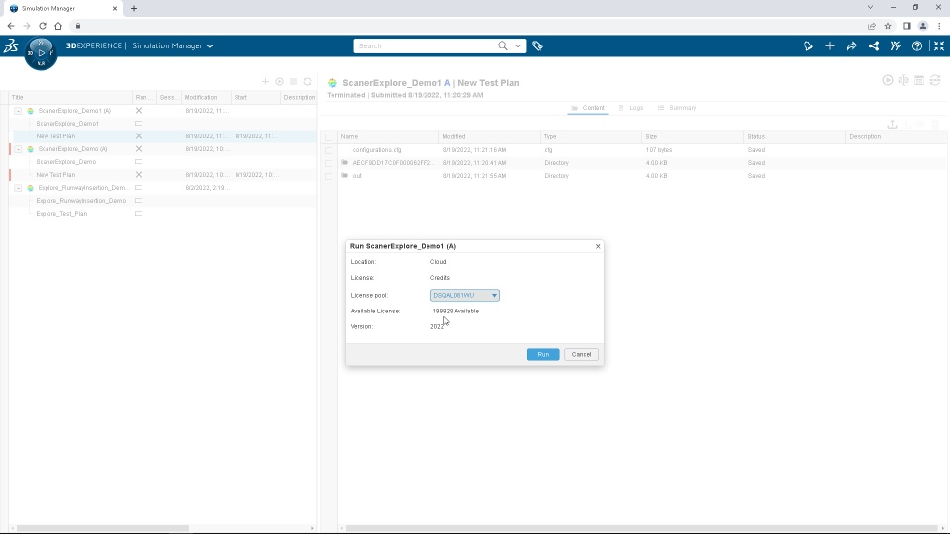This screenshot has height=534, width=950.
Task: Click the search magnifier icon
Action: click(x=503, y=46)
